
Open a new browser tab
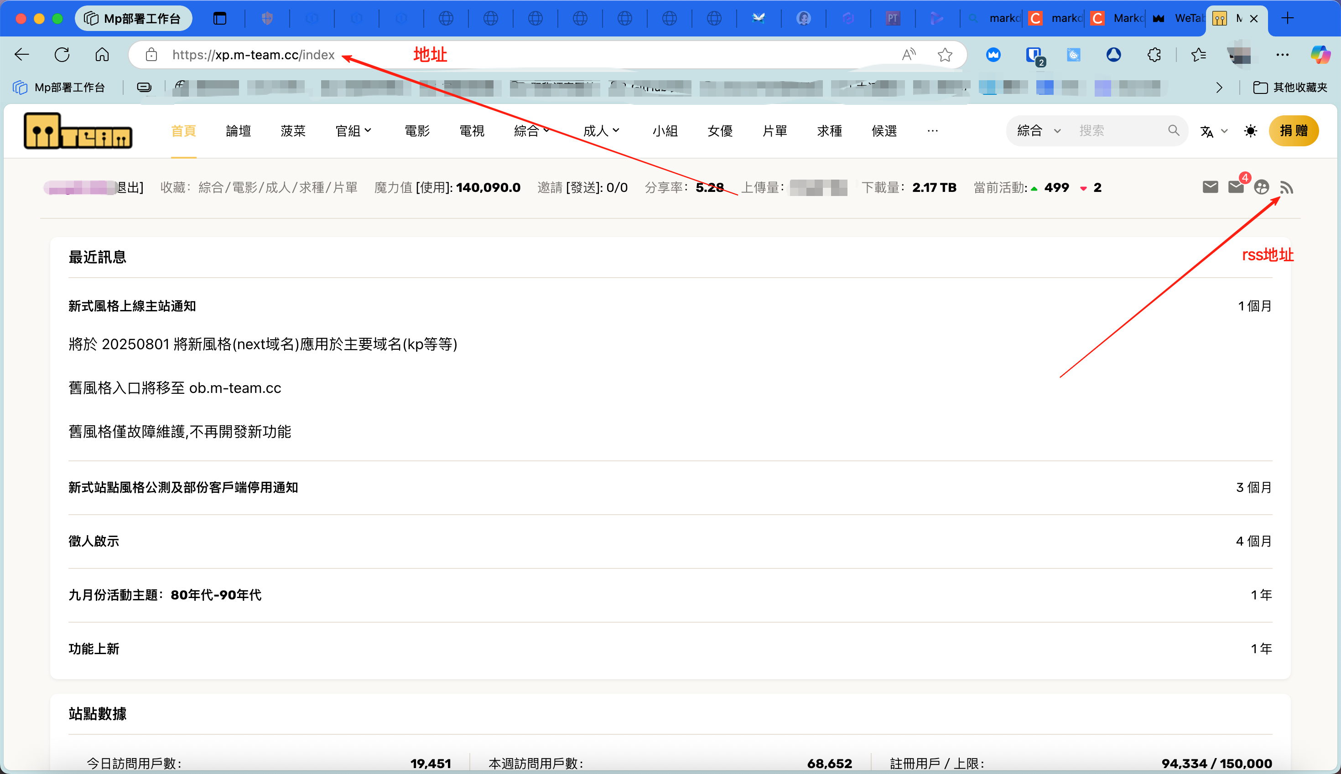[x=1287, y=19]
